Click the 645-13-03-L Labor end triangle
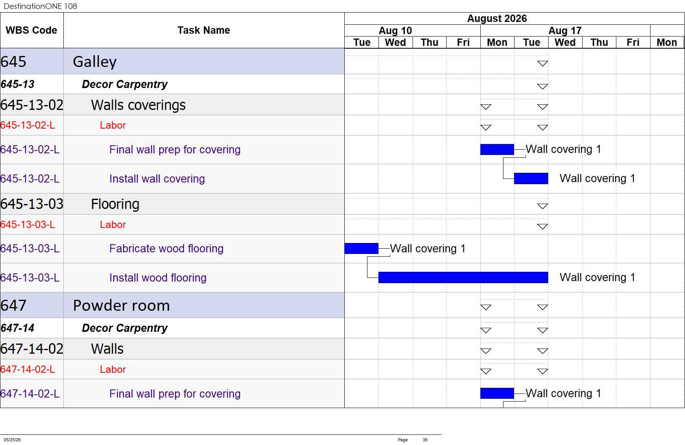The image size is (685, 445). point(542,226)
